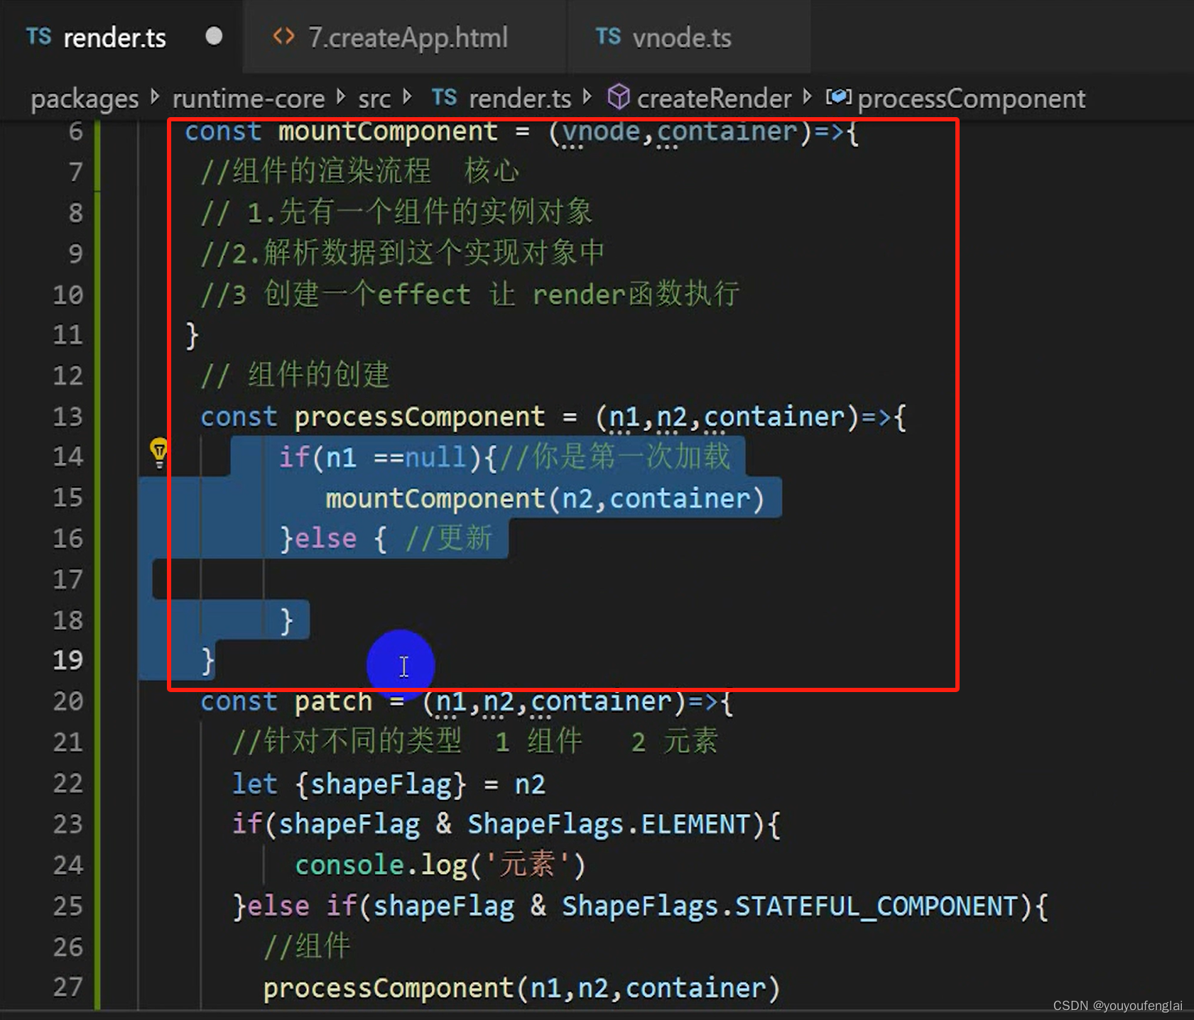The height and width of the screenshot is (1020, 1194).
Task: Click the comment on line 8
Action: coord(396,212)
